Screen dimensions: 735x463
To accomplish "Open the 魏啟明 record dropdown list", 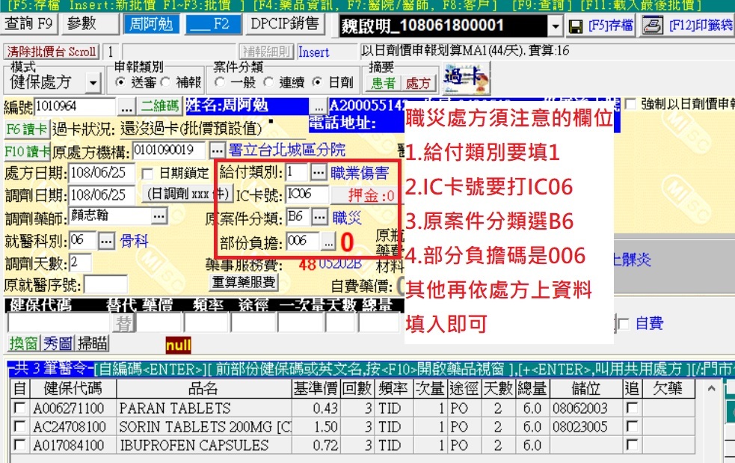I will coord(555,27).
